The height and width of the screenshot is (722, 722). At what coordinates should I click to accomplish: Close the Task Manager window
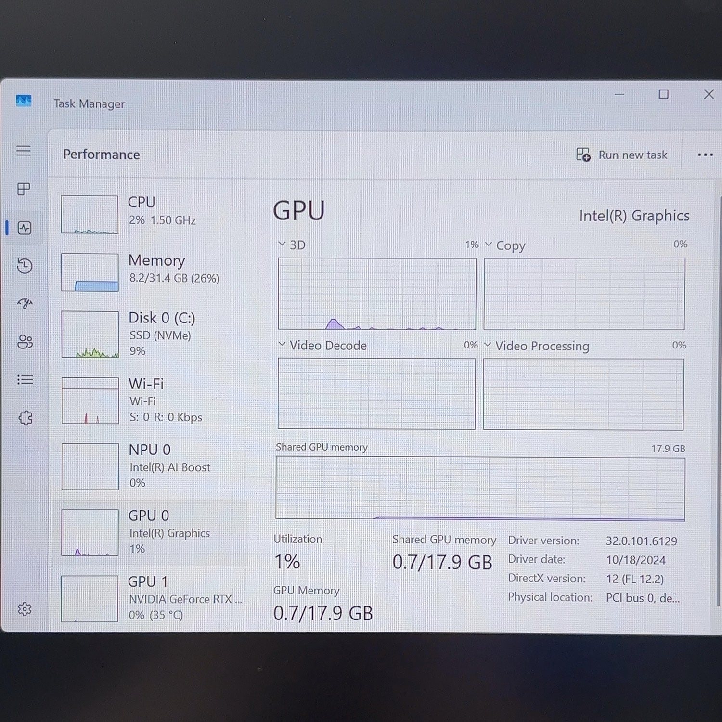click(709, 94)
